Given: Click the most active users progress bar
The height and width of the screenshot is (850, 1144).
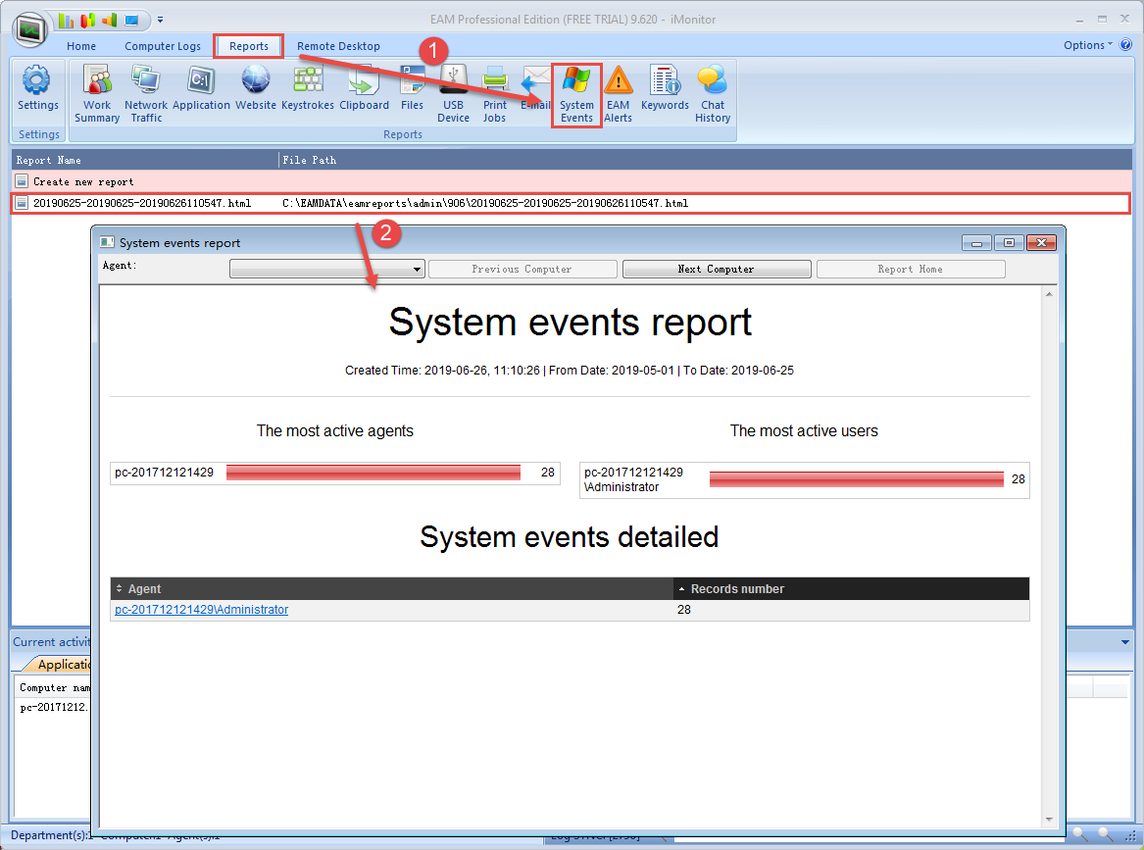Looking at the screenshot, I should coord(857,478).
